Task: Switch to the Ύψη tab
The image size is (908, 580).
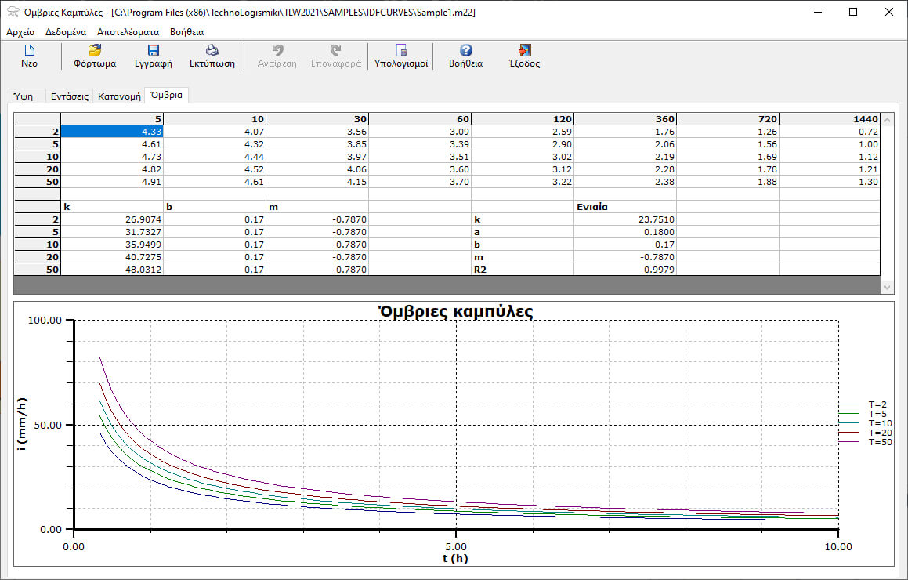Action: [x=25, y=96]
